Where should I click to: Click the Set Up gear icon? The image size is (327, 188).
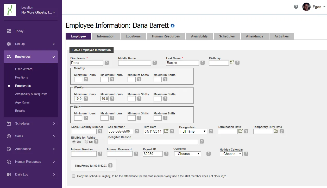click(x=9, y=44)
